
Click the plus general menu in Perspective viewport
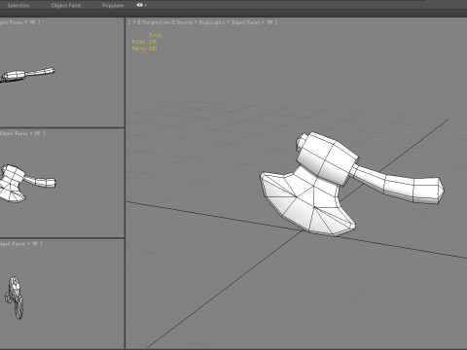[134, 22]
